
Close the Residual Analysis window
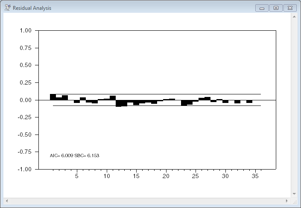click(290, 8)
